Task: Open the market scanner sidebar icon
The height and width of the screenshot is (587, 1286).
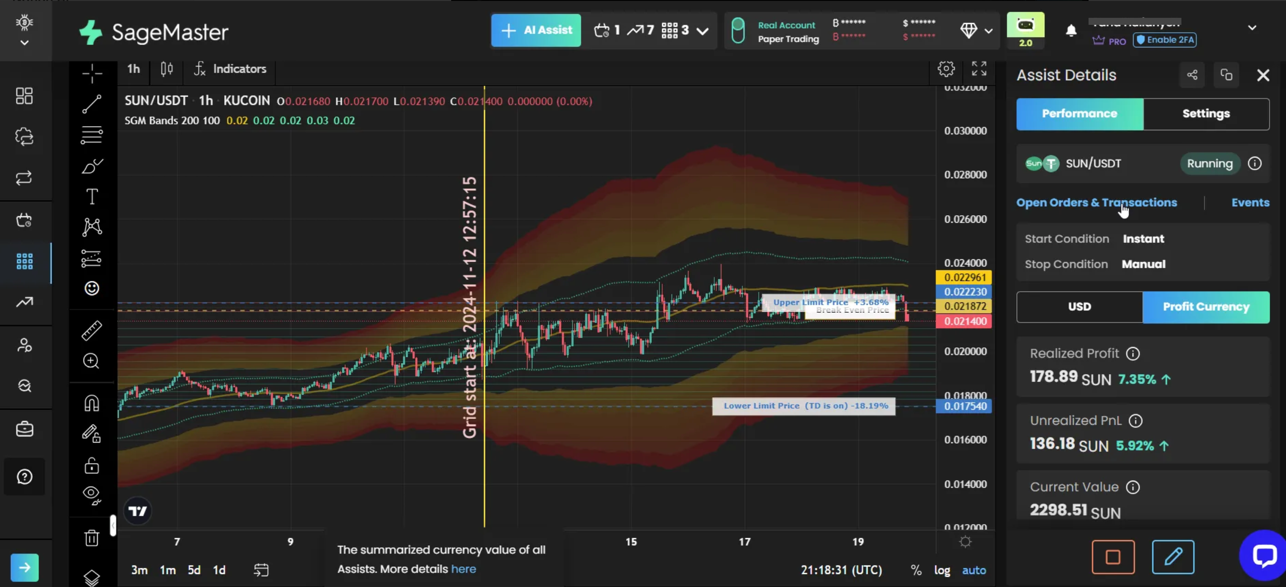Action: coord(24,386)
